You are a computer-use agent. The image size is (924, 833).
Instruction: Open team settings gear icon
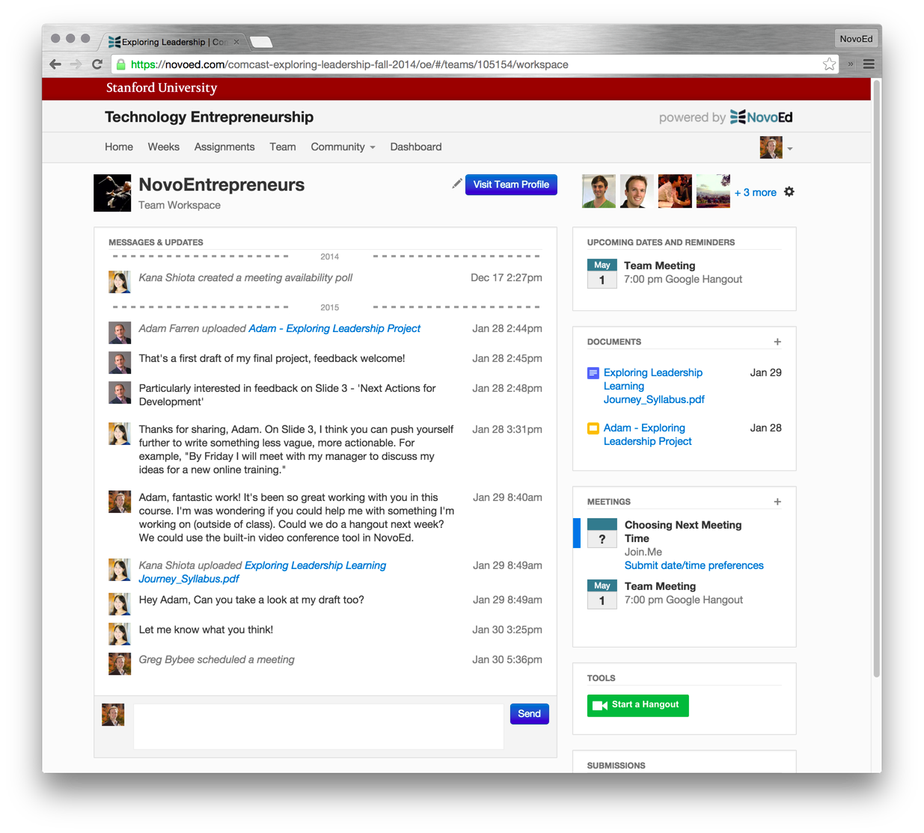pos(789,192)
